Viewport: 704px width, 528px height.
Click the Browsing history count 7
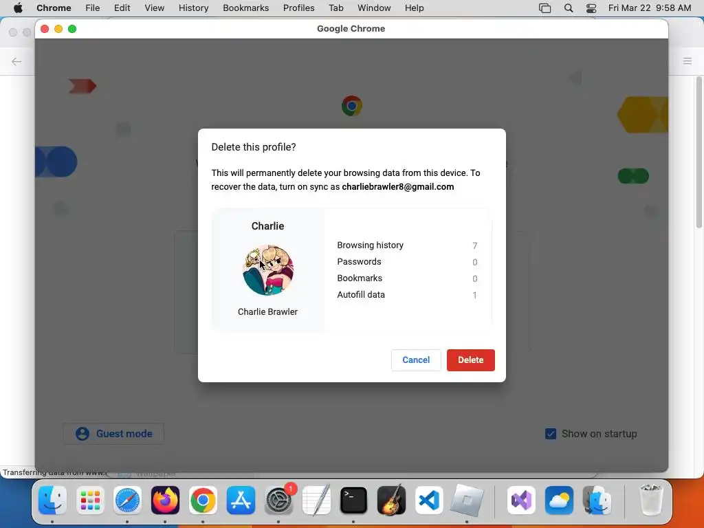point(474,245)
